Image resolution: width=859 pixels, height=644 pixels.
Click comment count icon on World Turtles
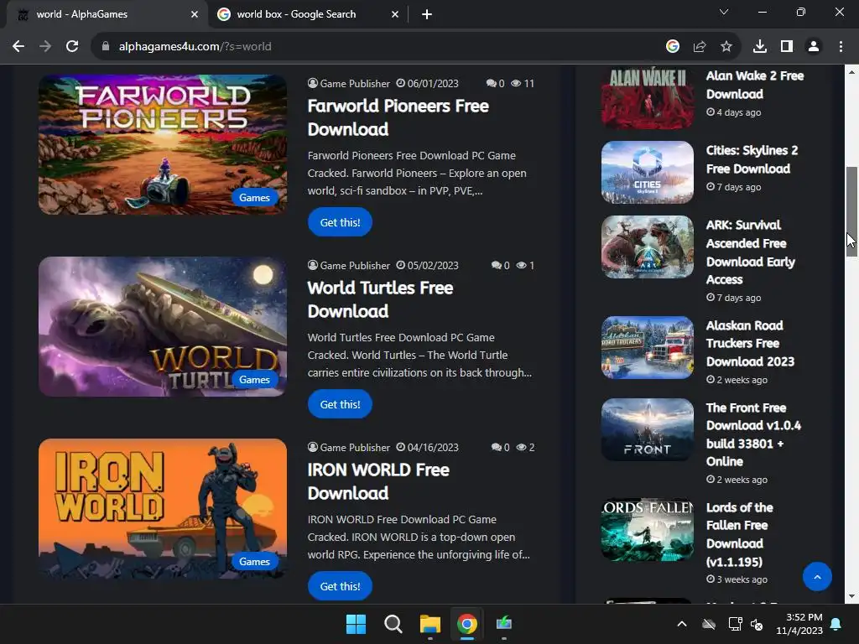click(497, 265)
